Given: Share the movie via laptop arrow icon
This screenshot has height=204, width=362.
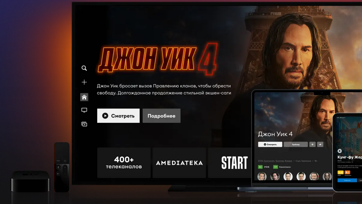Looking at the screenshot, I should (320, 144).
